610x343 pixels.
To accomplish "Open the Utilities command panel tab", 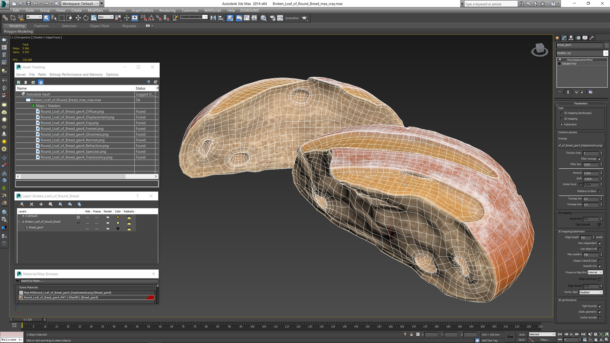I will tap(592, 38).
